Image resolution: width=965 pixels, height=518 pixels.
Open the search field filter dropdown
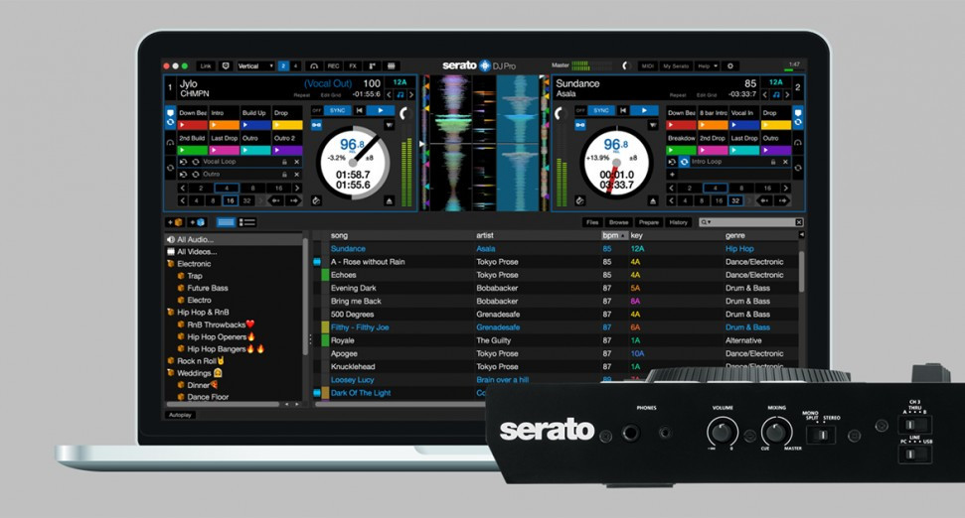(x=706, y=222)
